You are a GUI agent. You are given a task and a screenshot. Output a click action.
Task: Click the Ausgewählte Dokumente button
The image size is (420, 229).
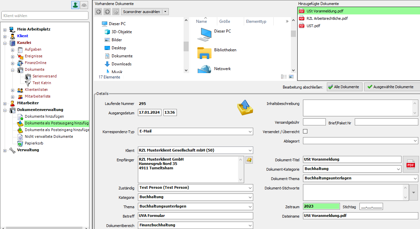[392, 87]
